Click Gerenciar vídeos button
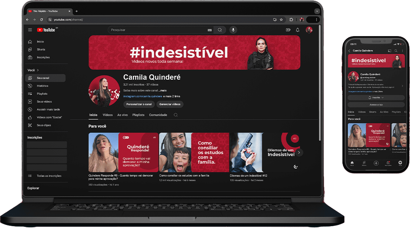 (x=170, y=104)
